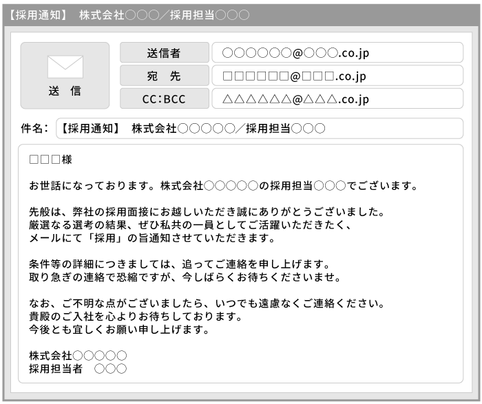Click the 件名 subject input field
482x404 pixels.
tap(260, 129)
